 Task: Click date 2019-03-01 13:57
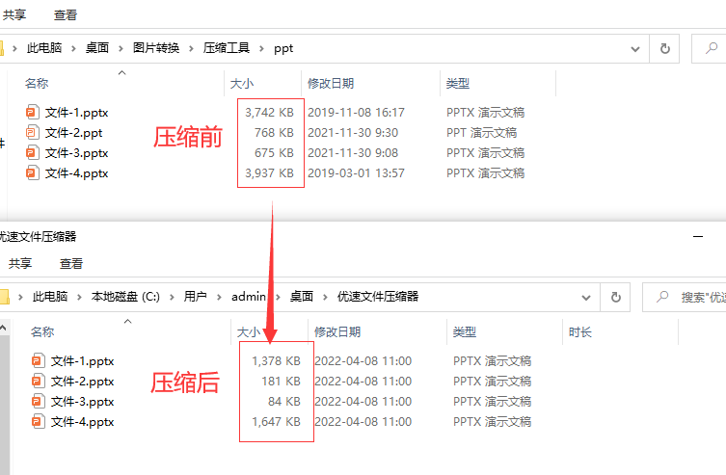[356, 173]
